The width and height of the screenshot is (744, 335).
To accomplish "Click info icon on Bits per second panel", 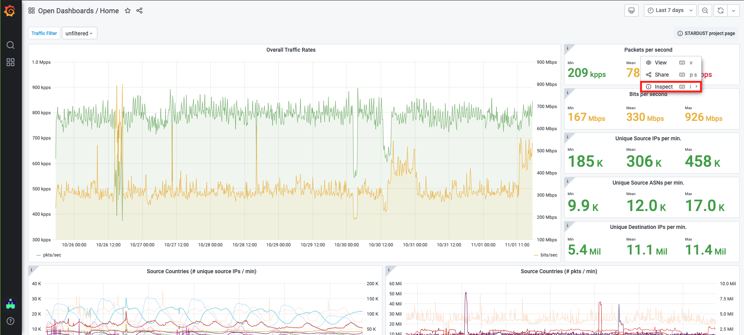I will (x=568, y=92).
